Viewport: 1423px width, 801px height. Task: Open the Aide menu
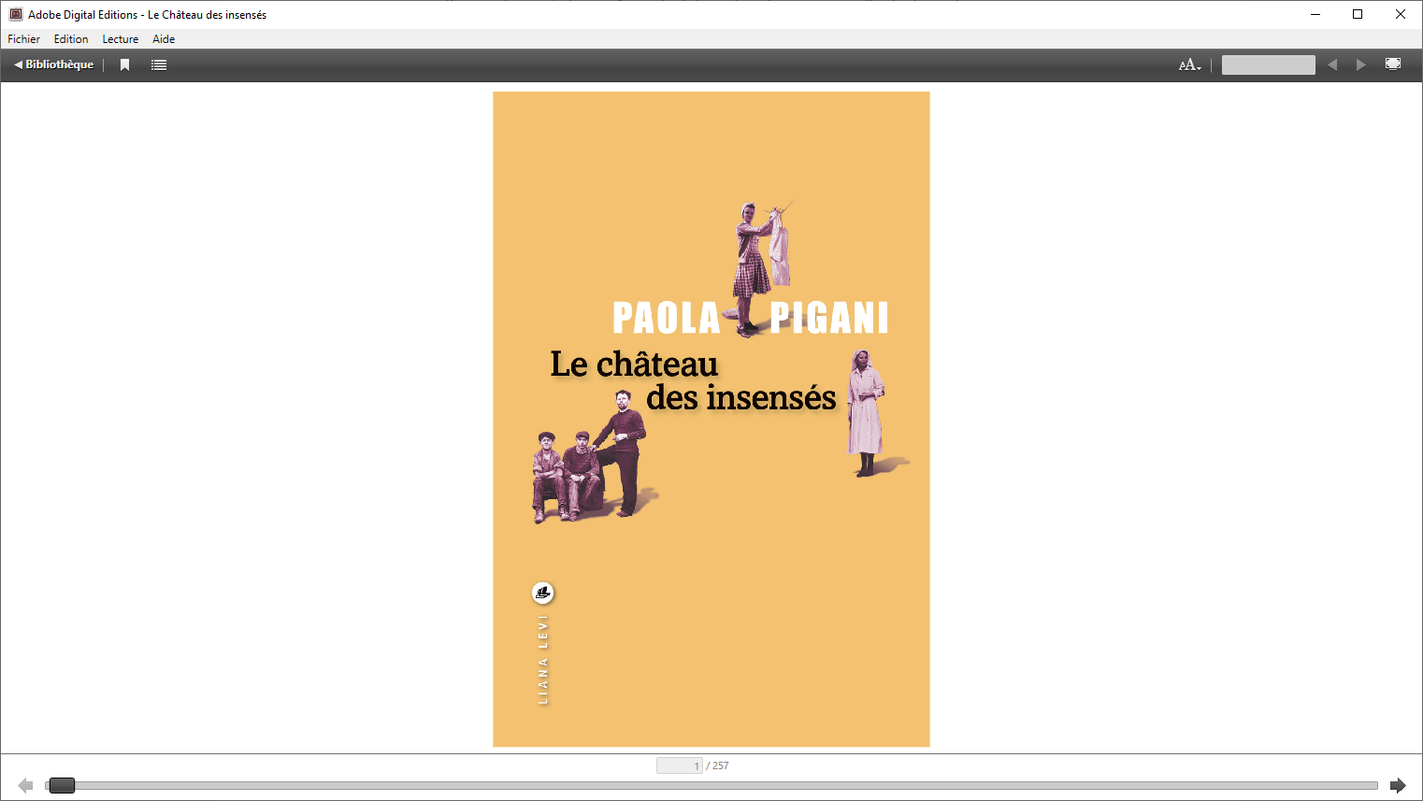(164, 39)
